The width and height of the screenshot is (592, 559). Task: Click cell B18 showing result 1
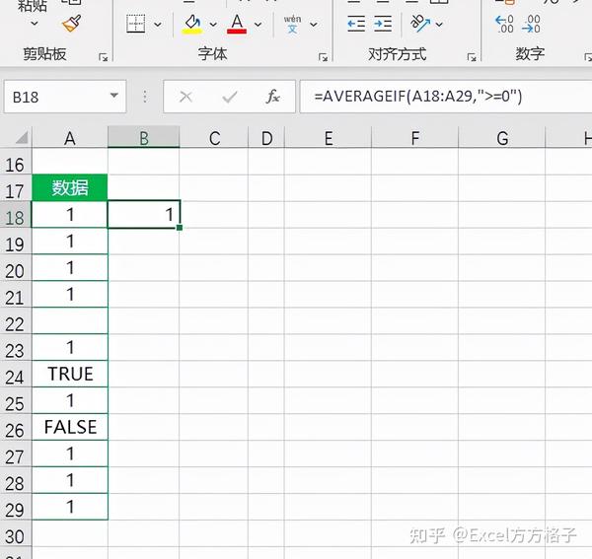[x=143, y=215]
